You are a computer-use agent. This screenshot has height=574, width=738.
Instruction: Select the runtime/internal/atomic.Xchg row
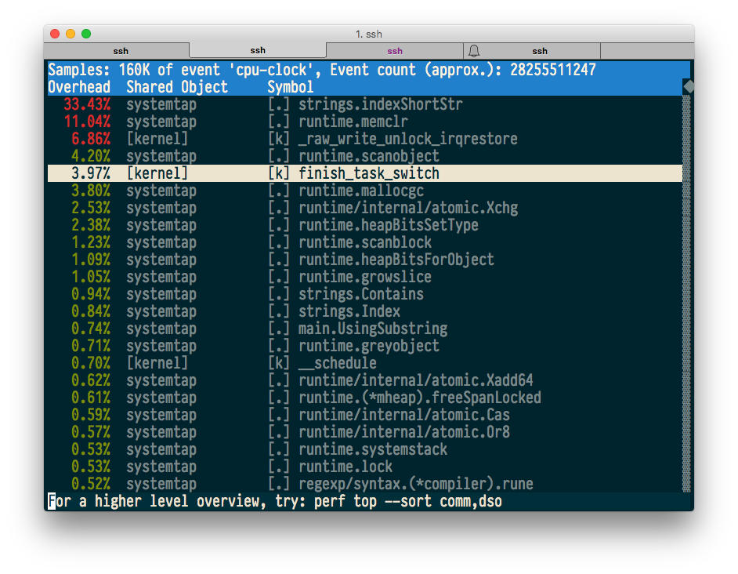pyautogui.click(x=365, y=208)
